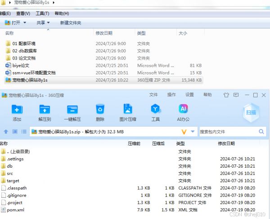270x219 pixels.
Task: Switch to list view mode in 360压缩
Action: tap(24, 132)
